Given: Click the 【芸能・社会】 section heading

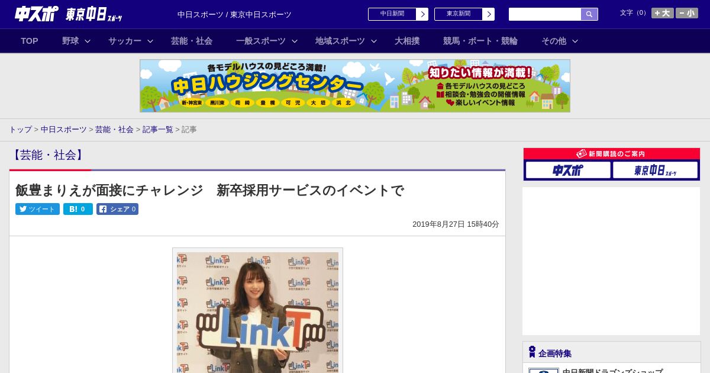Looking at the screenshot, I should (x=48, y=155).
